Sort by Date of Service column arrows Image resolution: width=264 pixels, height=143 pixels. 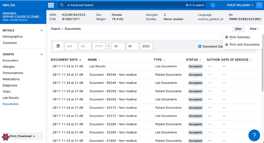coord(251,60)
